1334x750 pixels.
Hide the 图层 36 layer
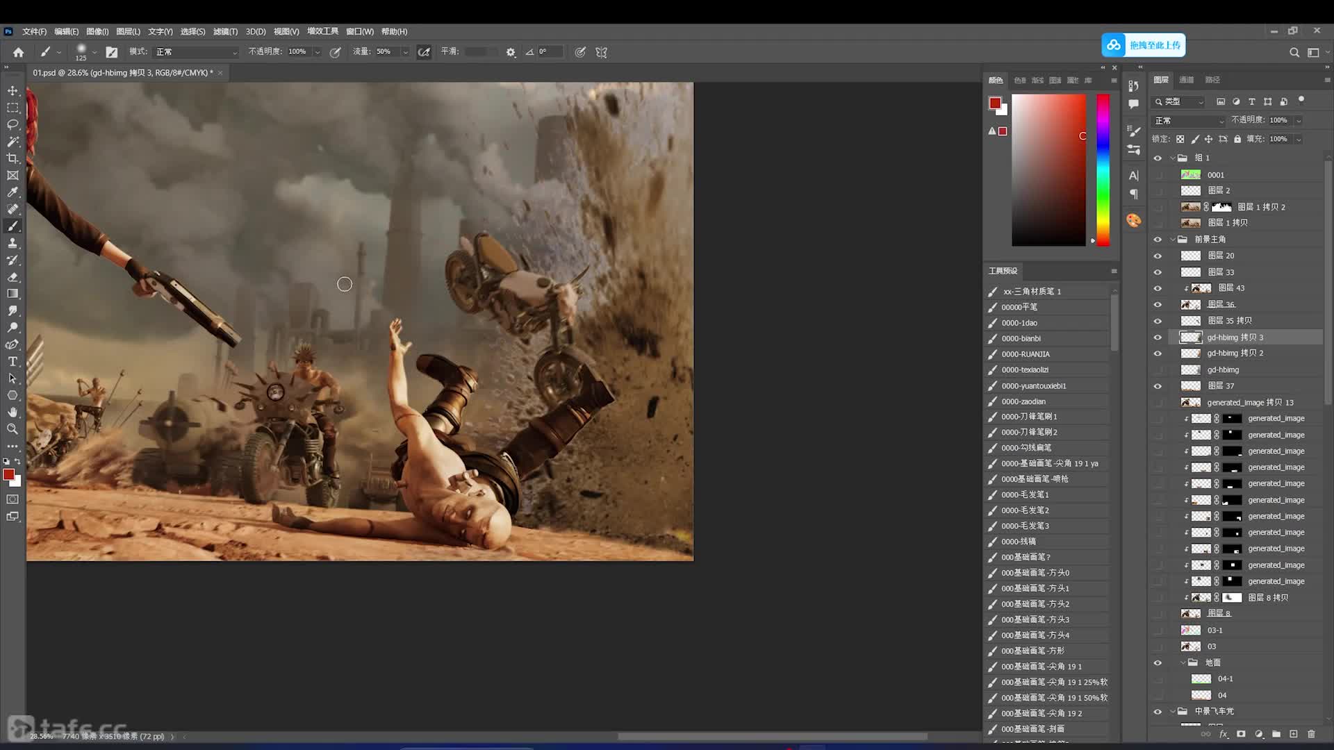coord(1158,305)
